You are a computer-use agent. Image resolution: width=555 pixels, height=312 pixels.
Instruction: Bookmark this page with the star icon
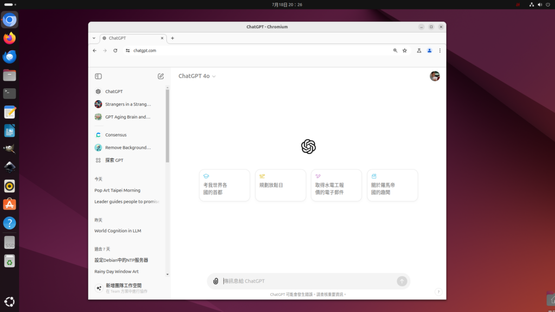[404, 50]
